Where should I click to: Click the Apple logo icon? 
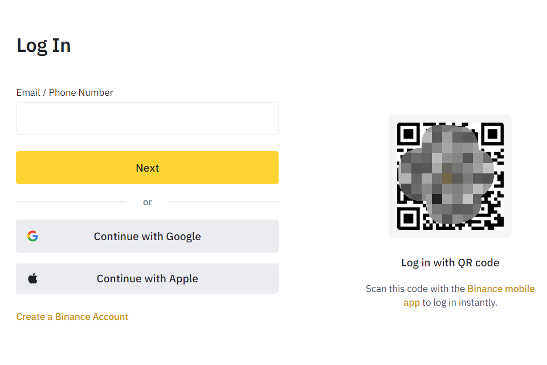pos(33,278)
